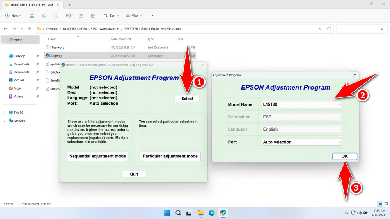
Task: Open Microsoft Edge from the taskbar
Action: pyautogui.click(x=212, y=213)
